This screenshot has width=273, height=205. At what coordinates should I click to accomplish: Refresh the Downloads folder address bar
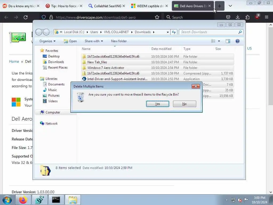[x=174, y=32]
